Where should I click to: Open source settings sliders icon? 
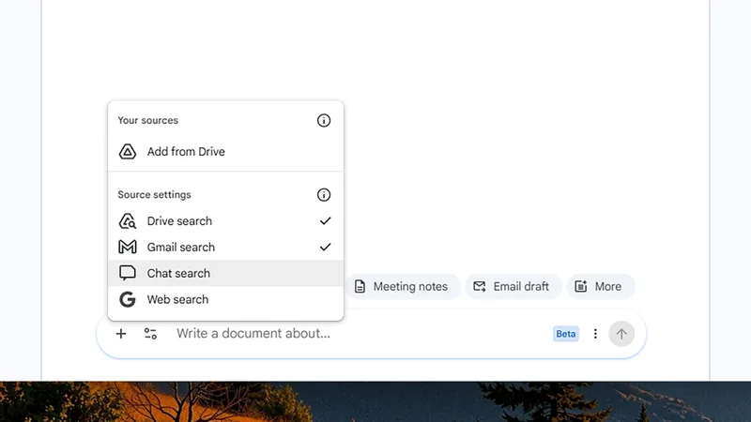(150, 334)
